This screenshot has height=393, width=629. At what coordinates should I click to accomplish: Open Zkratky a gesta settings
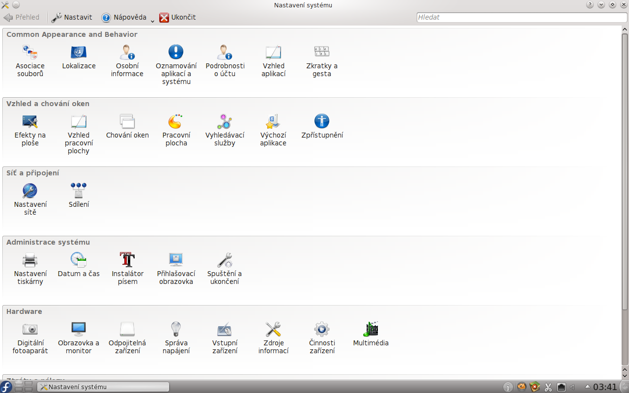coord(322,61)
